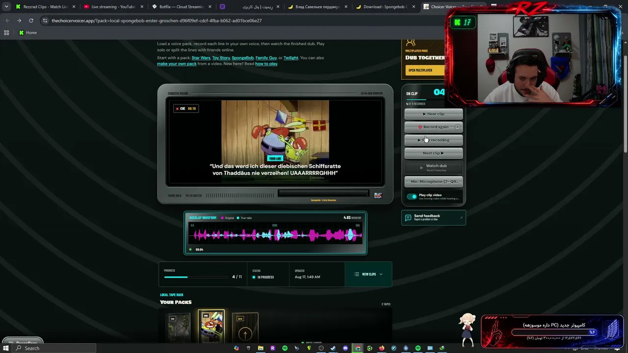
Task: Open File Explorer from the taskbar
Action: coord(261,348)
